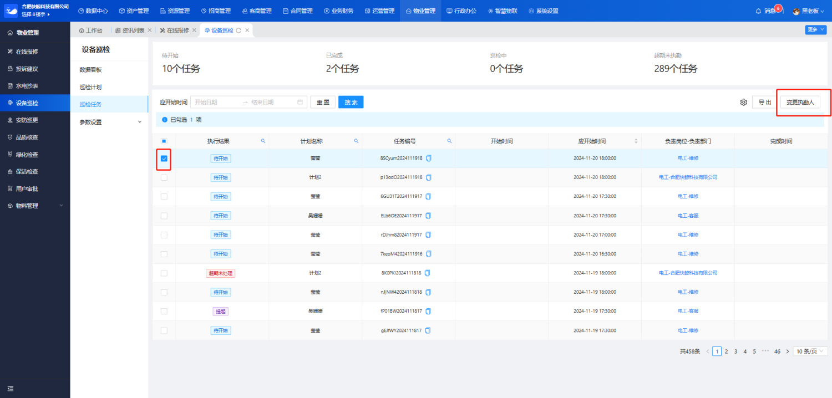Close the 设备巡检 tab

[247, 30]
